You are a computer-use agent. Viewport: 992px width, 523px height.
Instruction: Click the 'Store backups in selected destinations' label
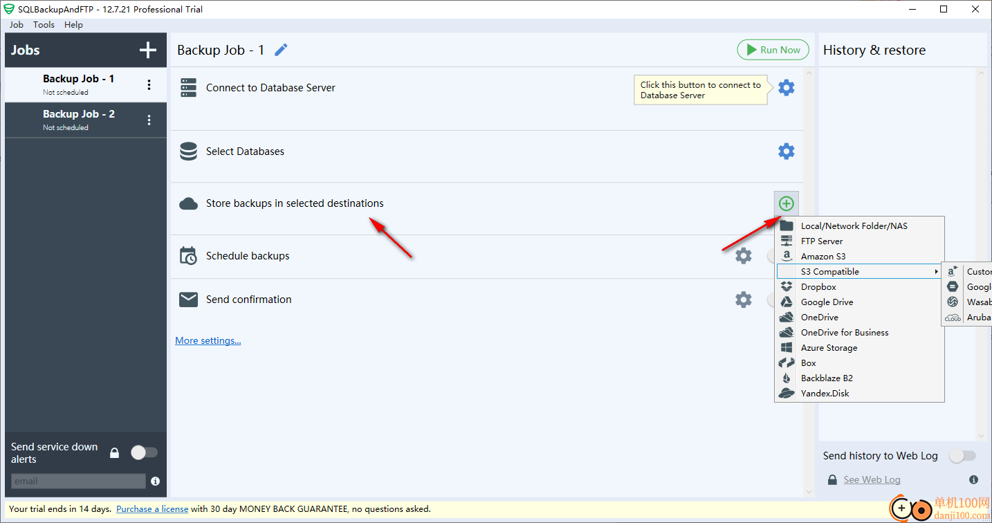pyautogui.click(x=295, y=203)
